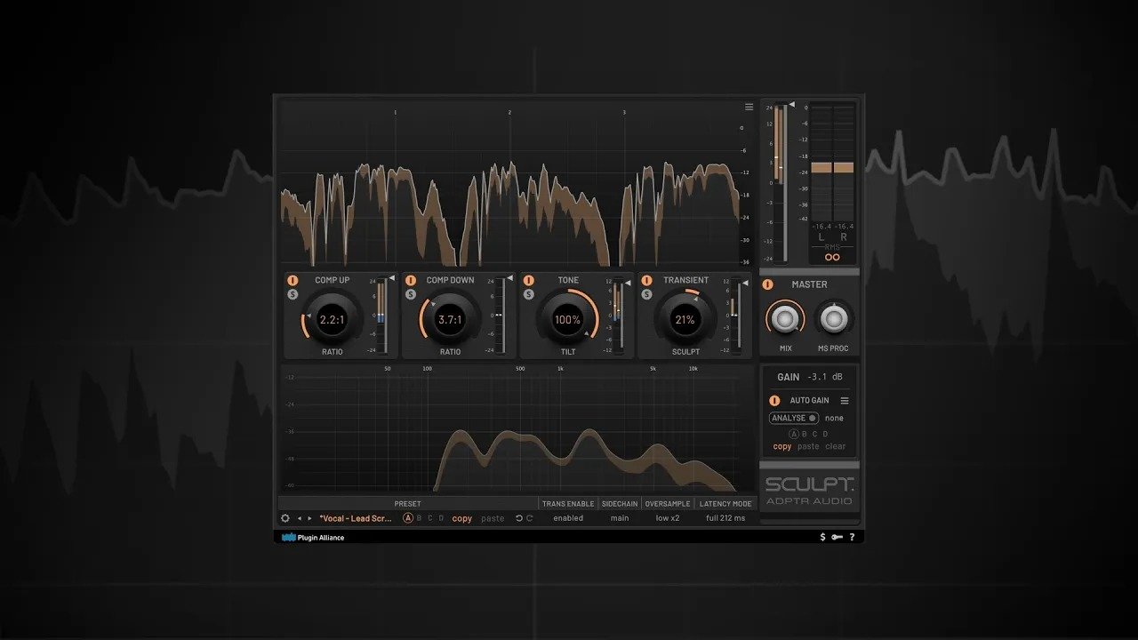Click paste in the gain panel
Viewport: 1138px width, 640px height.
tap(808, 447)
